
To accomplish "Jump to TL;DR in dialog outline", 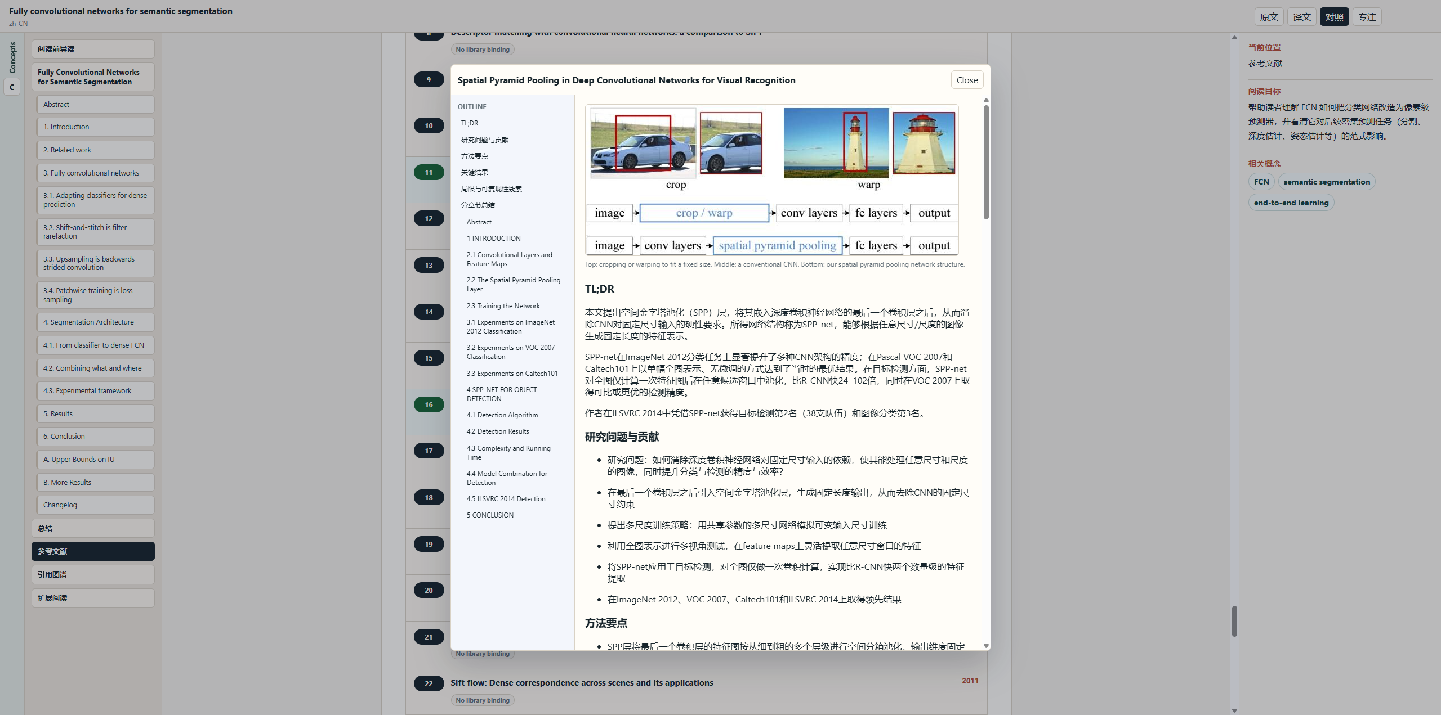I will click(x=469, y=123).
